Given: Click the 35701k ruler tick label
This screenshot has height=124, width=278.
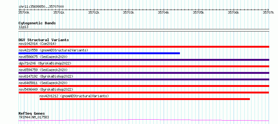Looking at the screenshot, I should tap(59, 12).
